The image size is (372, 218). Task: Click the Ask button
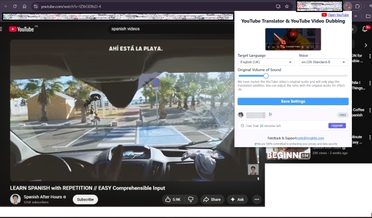[237, 199]
